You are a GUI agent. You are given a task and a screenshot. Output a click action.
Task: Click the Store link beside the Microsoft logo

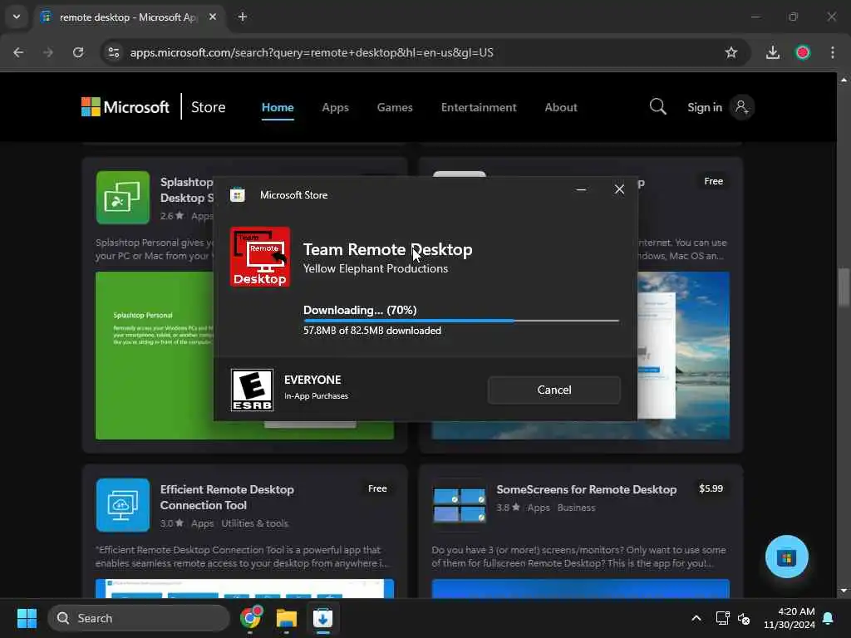click(x=208, y=107)
